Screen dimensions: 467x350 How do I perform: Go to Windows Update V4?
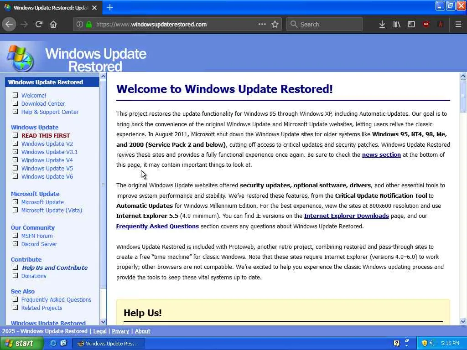(x=47, y=160)
